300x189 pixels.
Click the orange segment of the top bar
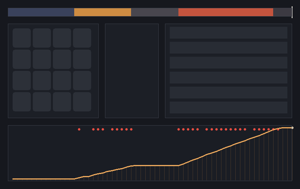pyautogui.click(x=103, y=12)
